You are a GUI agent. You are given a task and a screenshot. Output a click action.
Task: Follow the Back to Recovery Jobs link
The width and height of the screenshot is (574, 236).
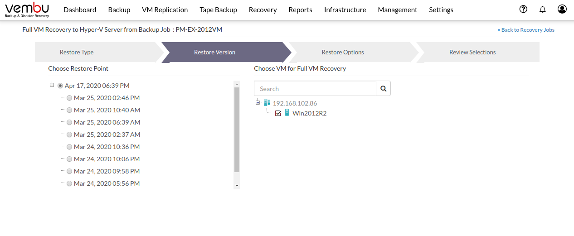click(526, 30)
